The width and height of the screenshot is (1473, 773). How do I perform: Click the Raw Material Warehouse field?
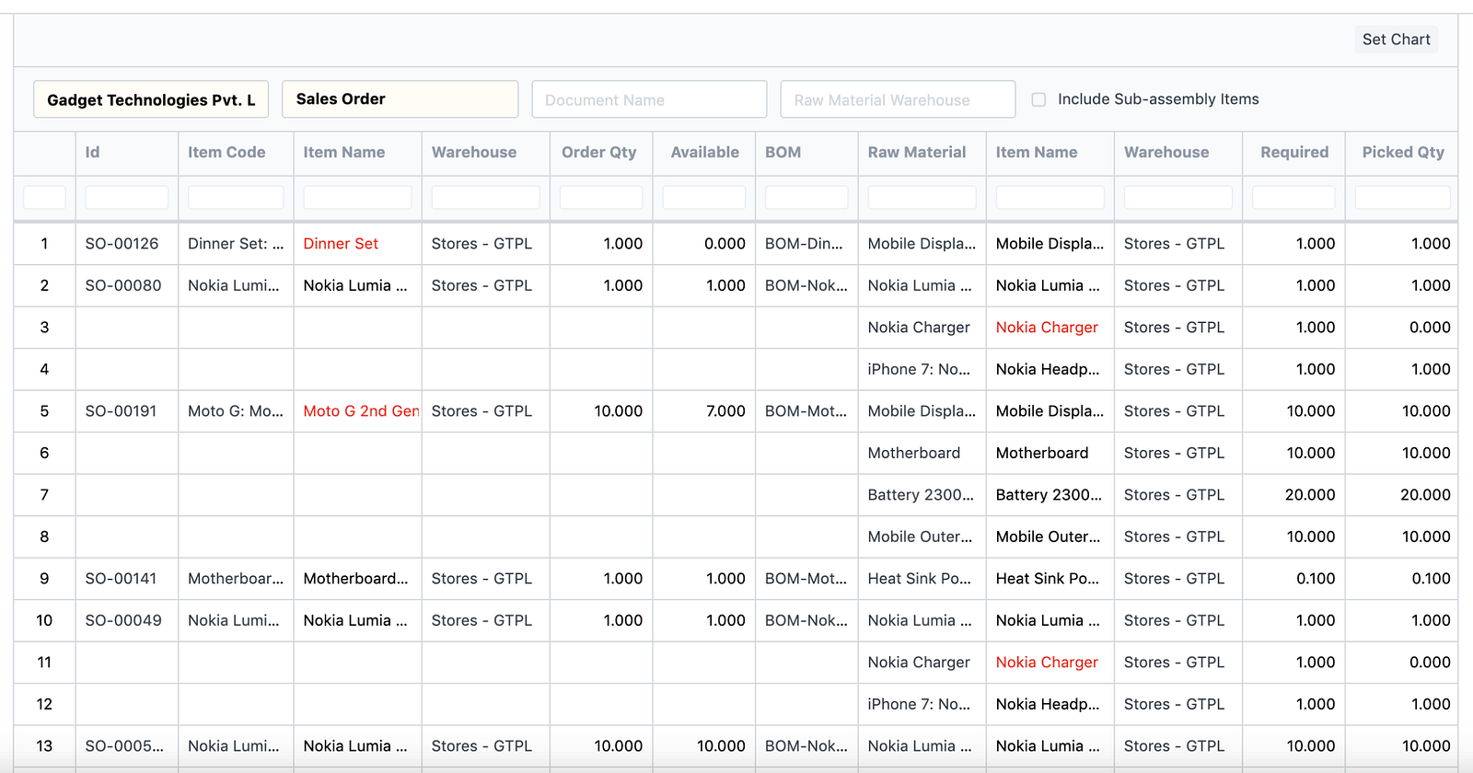click(x=898, y=99)
